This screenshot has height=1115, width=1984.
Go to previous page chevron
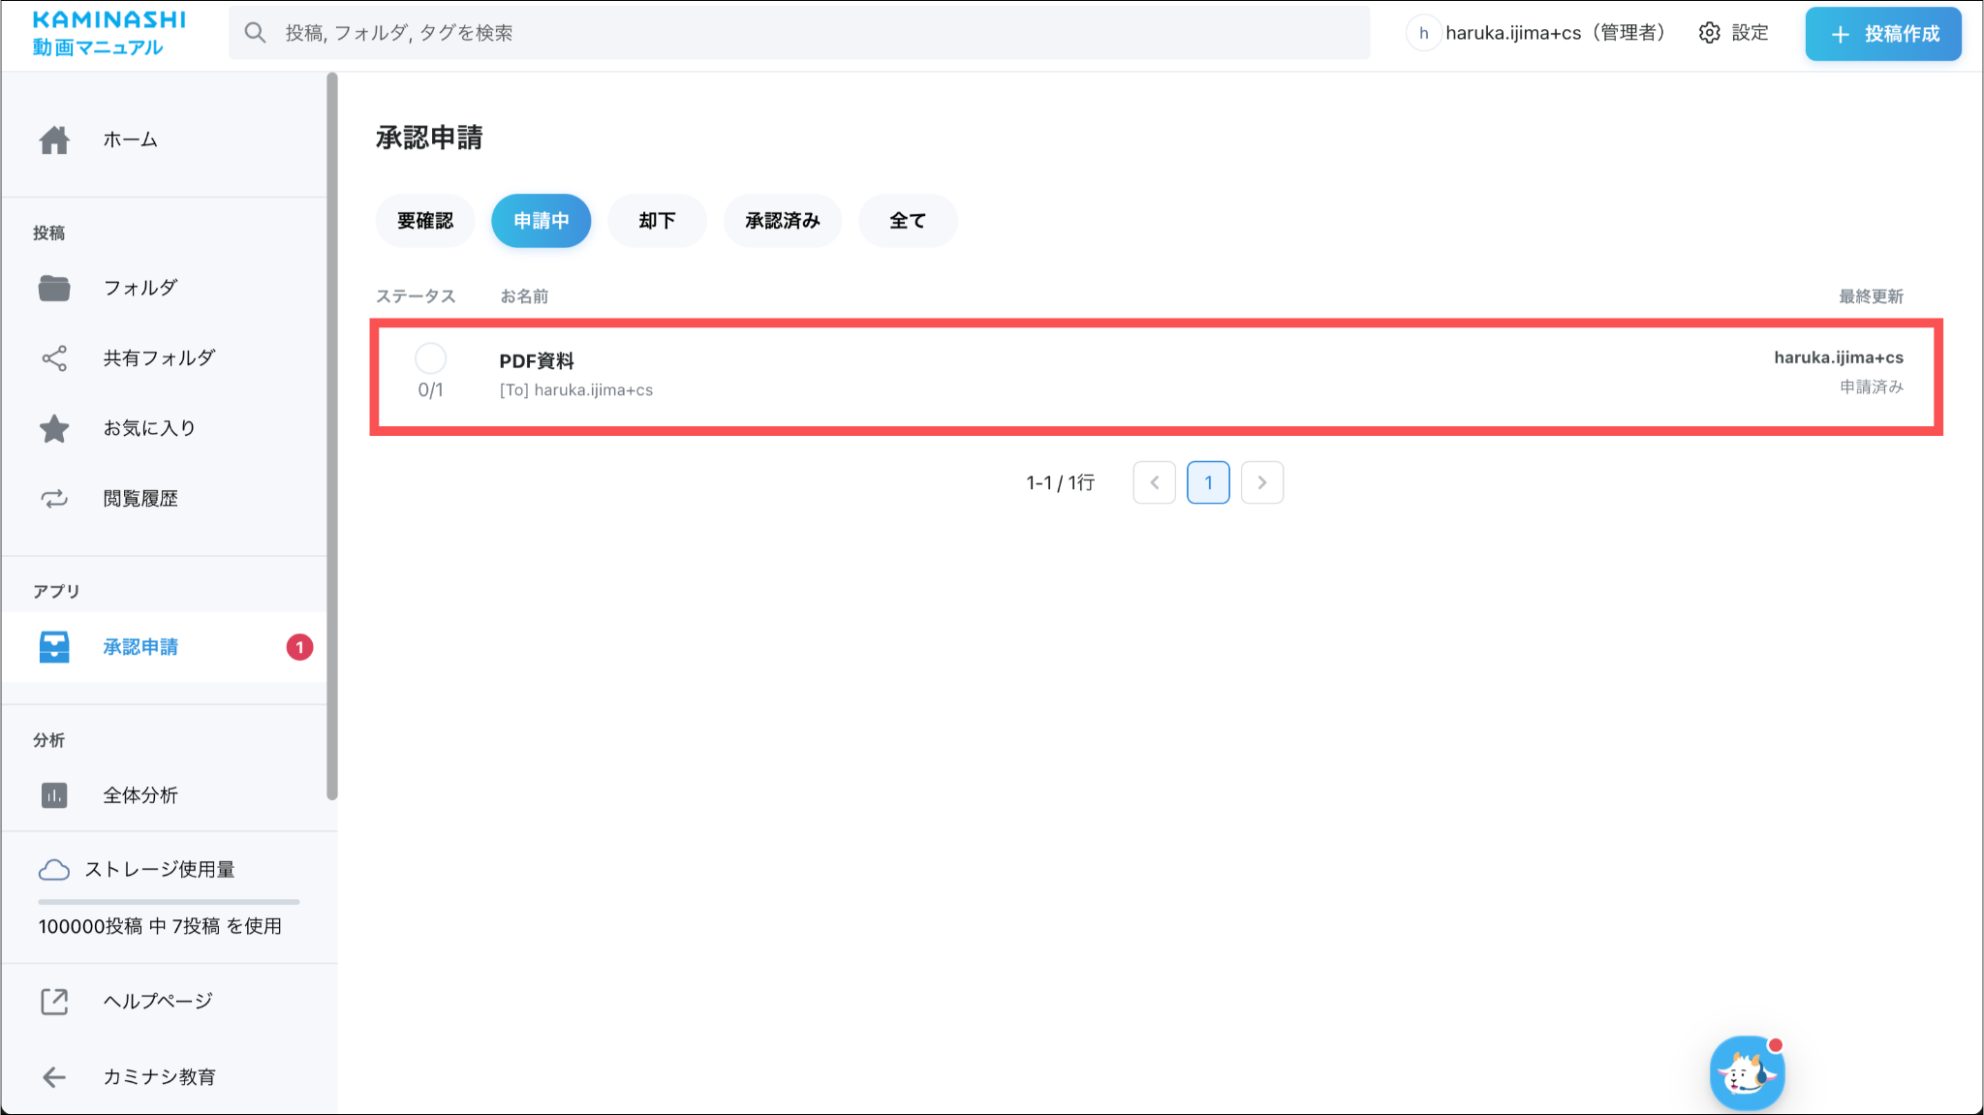click(1155, 482)
